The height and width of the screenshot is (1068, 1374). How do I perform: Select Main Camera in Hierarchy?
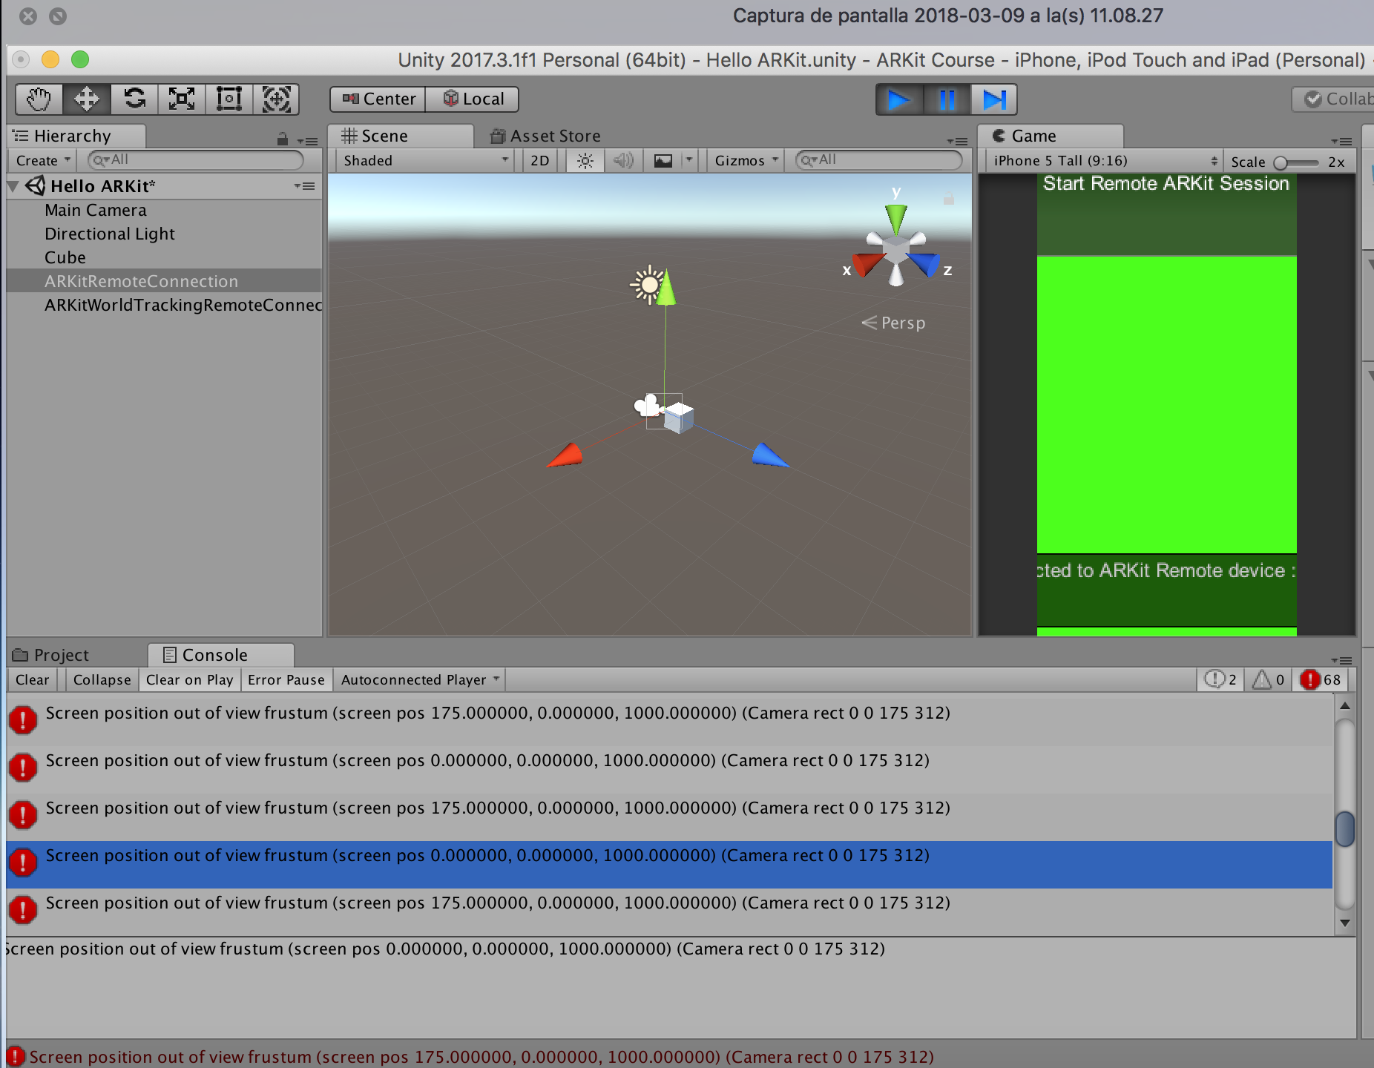(x=164, y=211)
